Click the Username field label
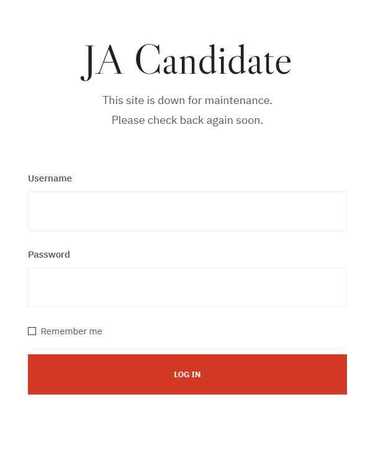The width and height of the screenshot is (378, 454). click(x=50, y=178)
